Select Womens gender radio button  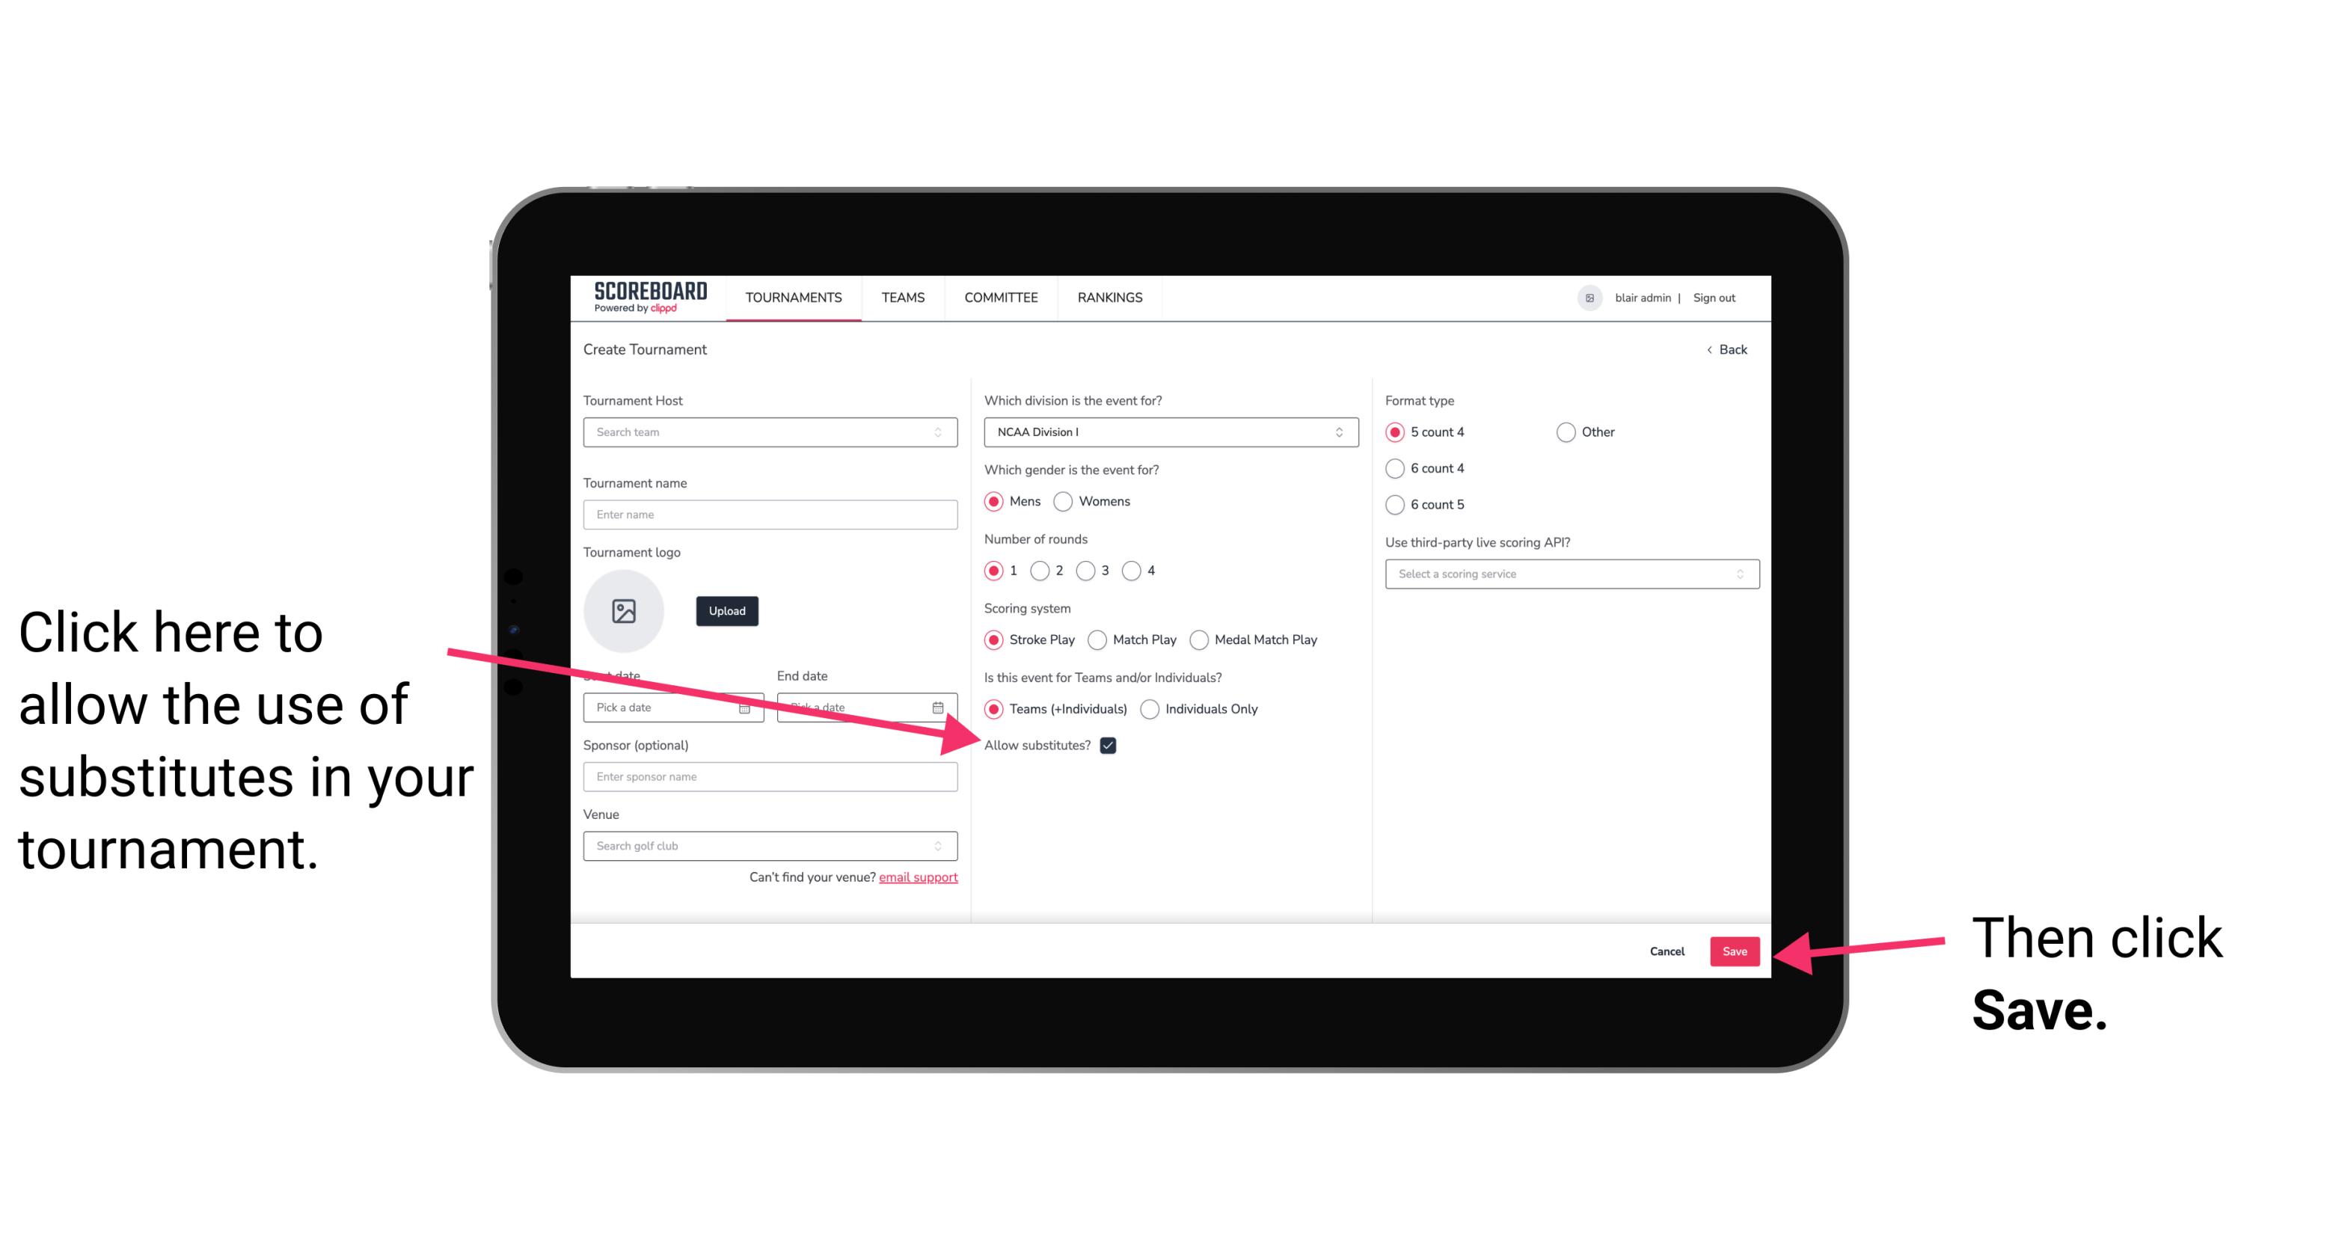[x=1066, y=501]
